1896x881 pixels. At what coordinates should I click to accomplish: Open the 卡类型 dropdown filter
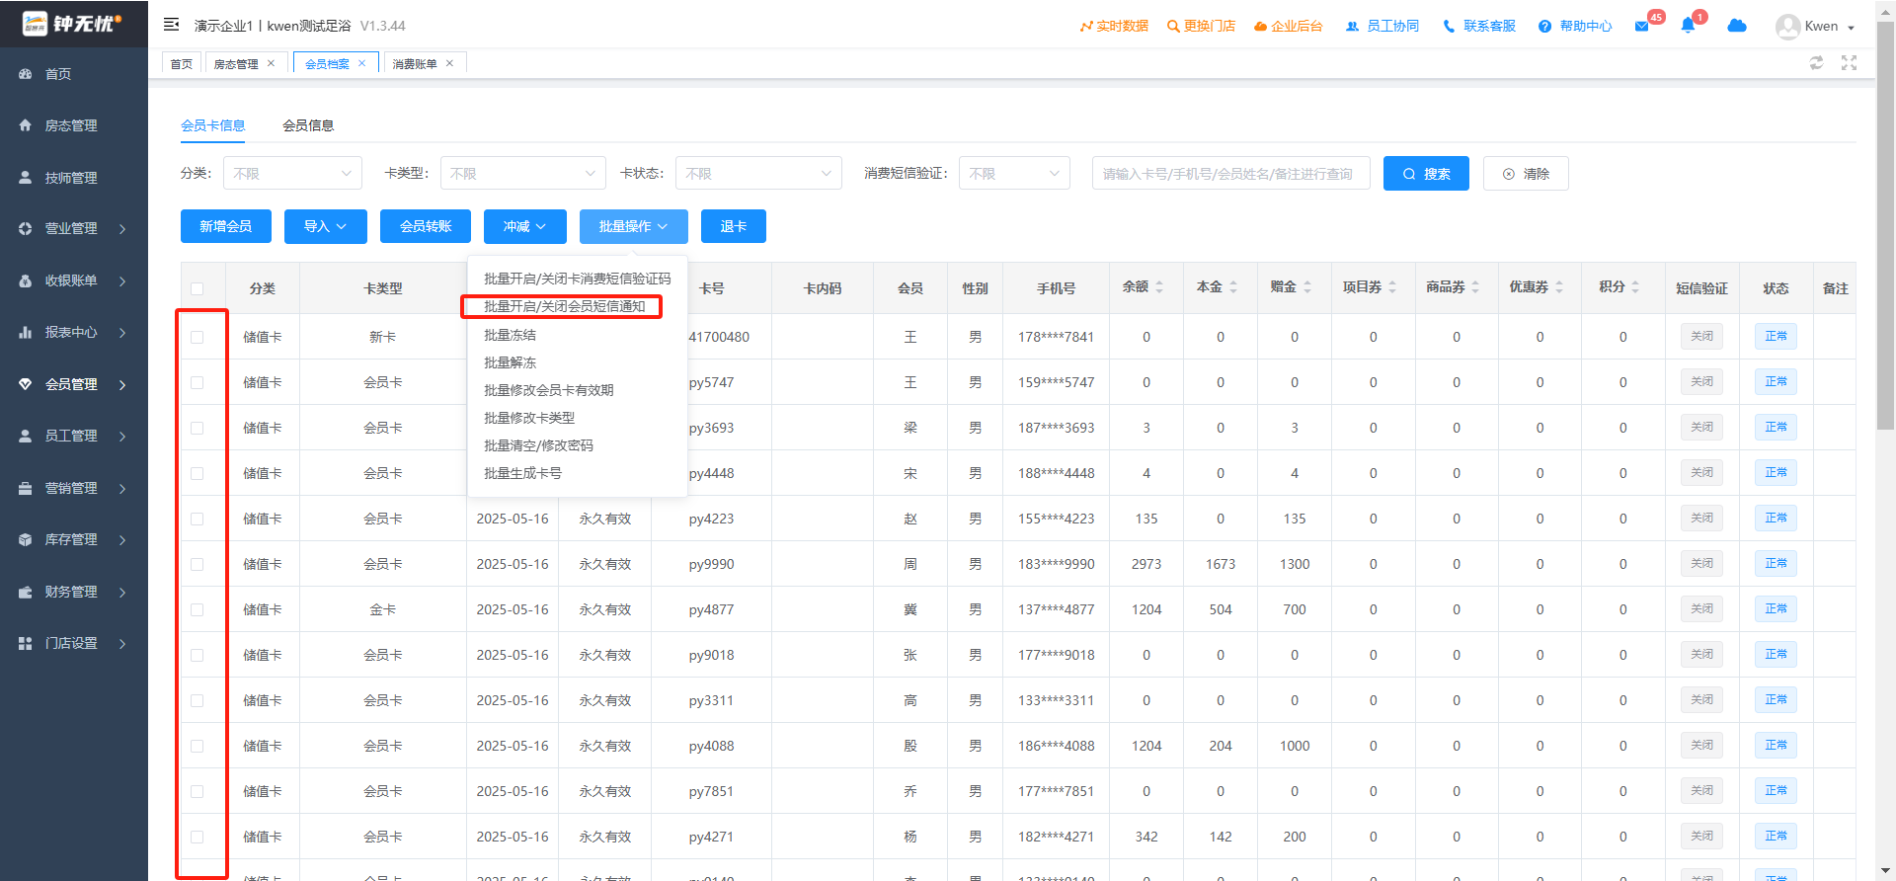[523, 173]
